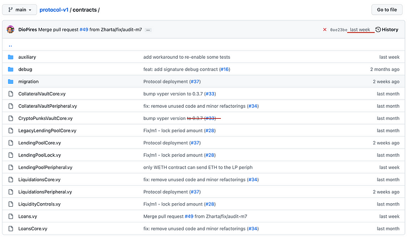Click the DioPires author avatar
The width and height of the screenshot is (408, 237).
[x=10, y=29]
